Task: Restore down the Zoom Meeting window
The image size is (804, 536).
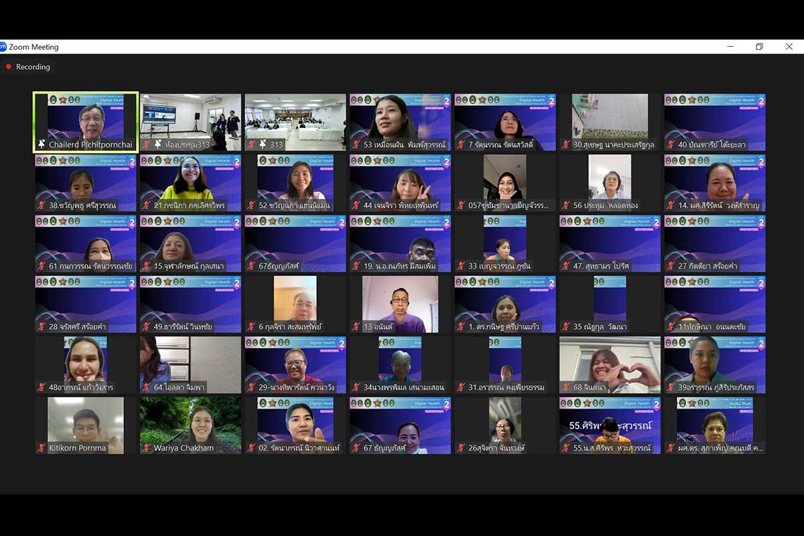Action: coord(759,47)
